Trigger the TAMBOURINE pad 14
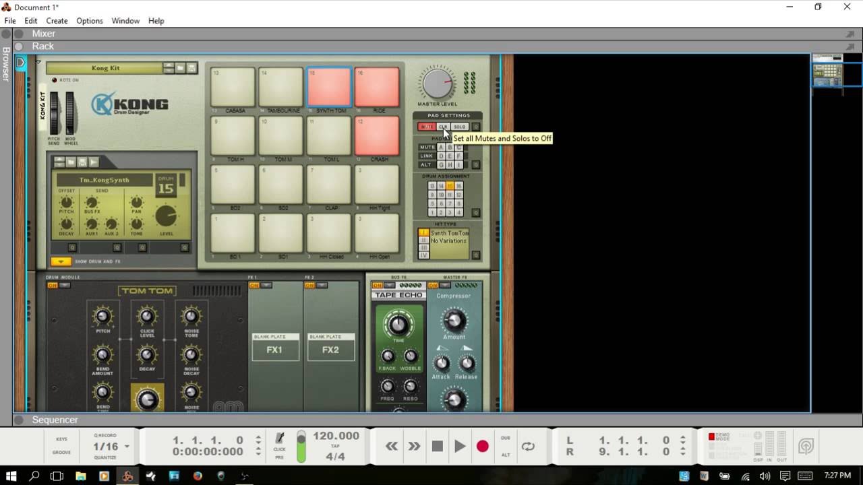 (x=280, y=87)
